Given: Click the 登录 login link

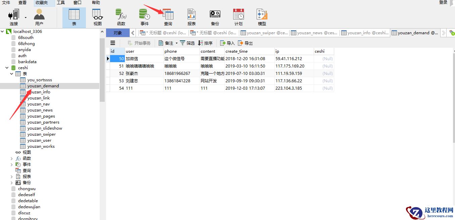Looking at the screenshot, I should 443,2.
